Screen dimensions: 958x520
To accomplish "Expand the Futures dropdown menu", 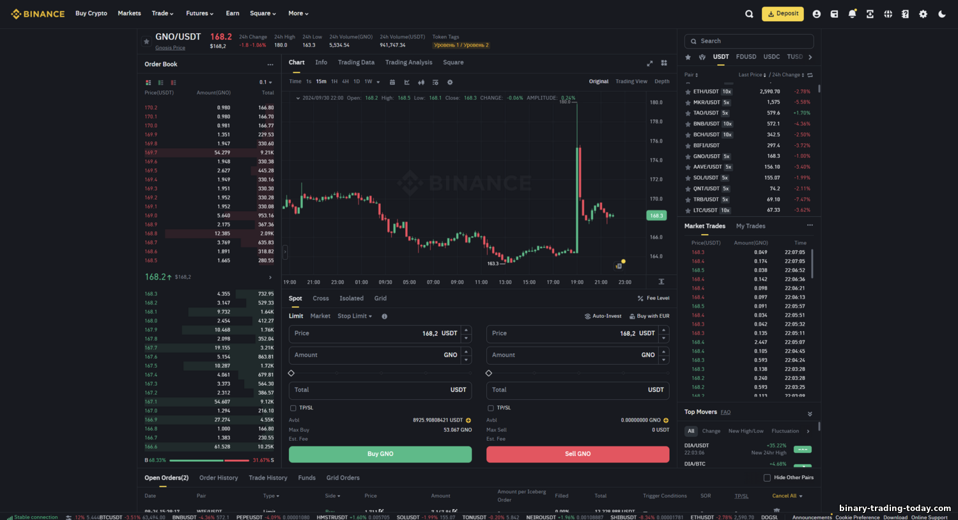I will coord(199,13).
